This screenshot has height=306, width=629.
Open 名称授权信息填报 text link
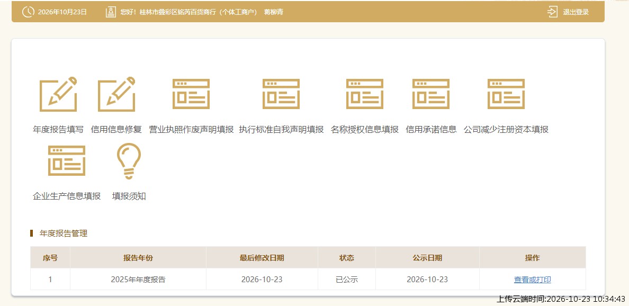[365, 130]
